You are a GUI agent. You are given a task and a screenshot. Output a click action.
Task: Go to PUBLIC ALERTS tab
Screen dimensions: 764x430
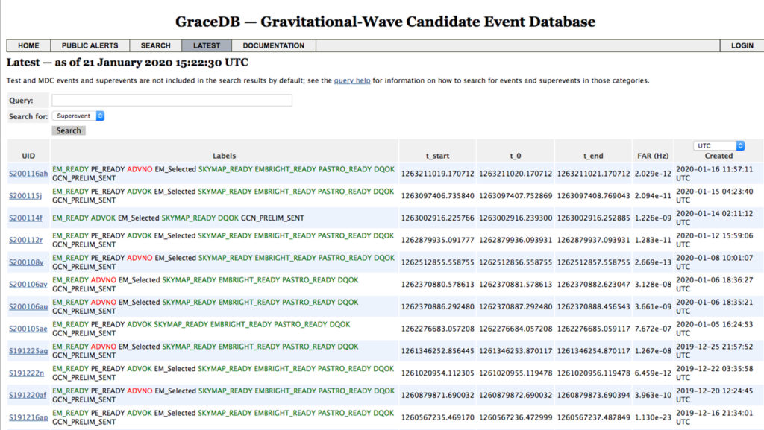[x=90, y=45]
